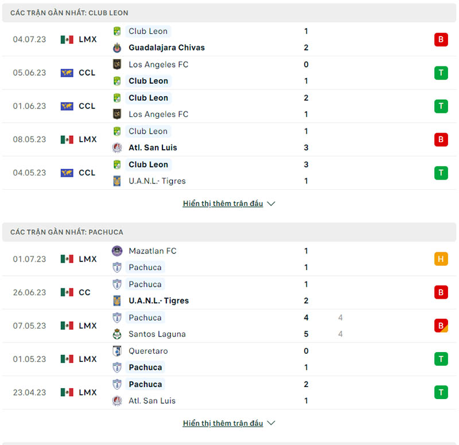Screen dimensions: 459x445
Task: Click the red B badge for the Chivas match
Action: pos(441,40)
